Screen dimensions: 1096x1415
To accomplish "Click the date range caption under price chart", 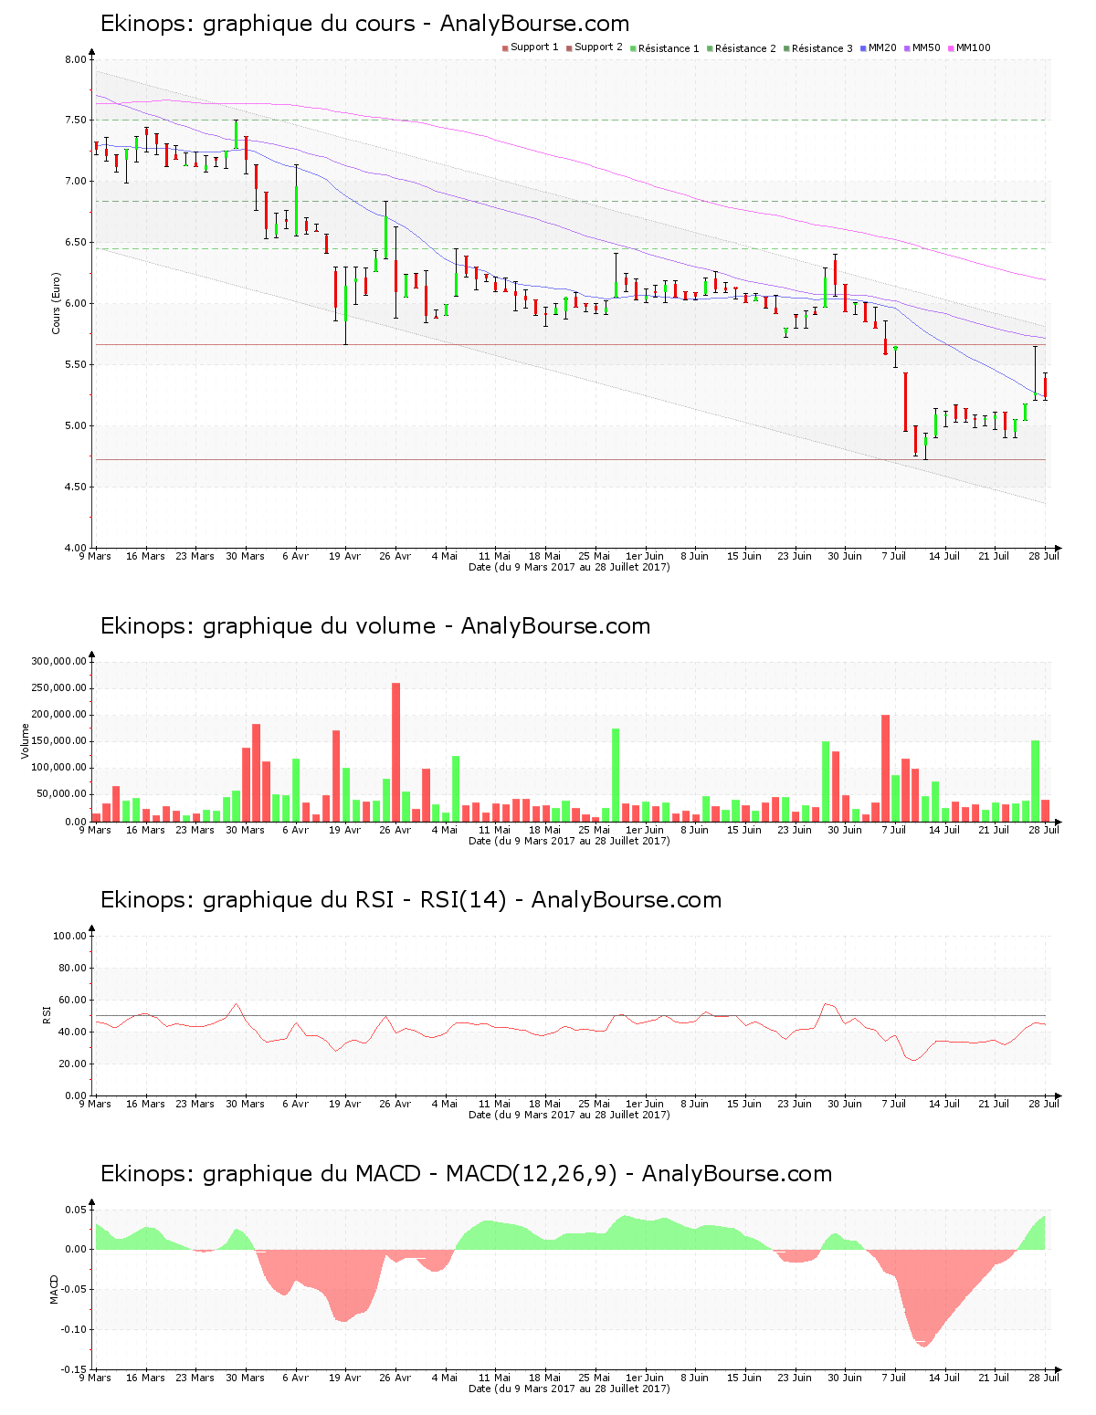I will (x=569, y=567).
